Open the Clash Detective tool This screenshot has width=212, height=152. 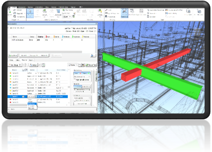click(125, 13)
